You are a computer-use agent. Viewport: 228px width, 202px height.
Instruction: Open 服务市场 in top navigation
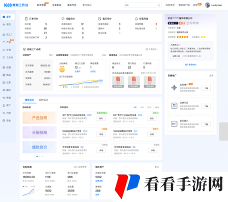72,5
